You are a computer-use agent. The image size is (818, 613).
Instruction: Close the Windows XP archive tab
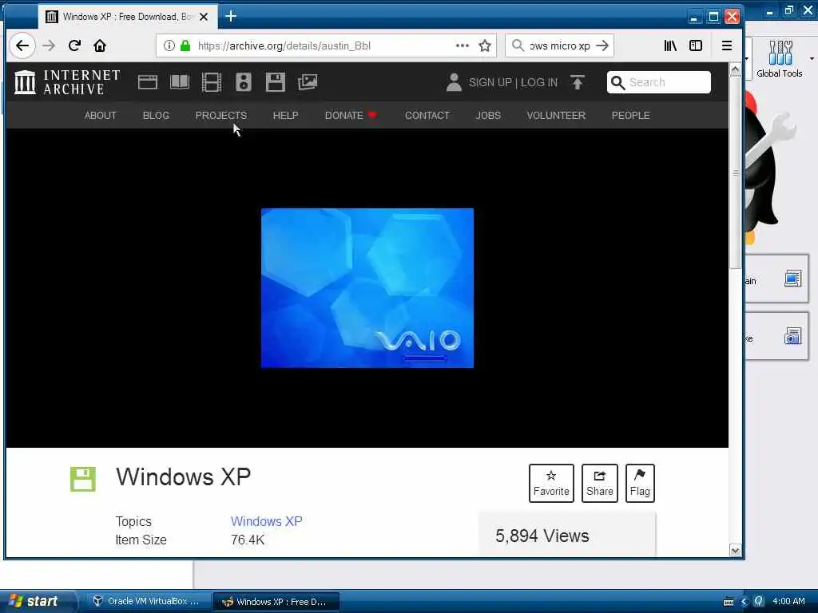[x=204, y=17]
